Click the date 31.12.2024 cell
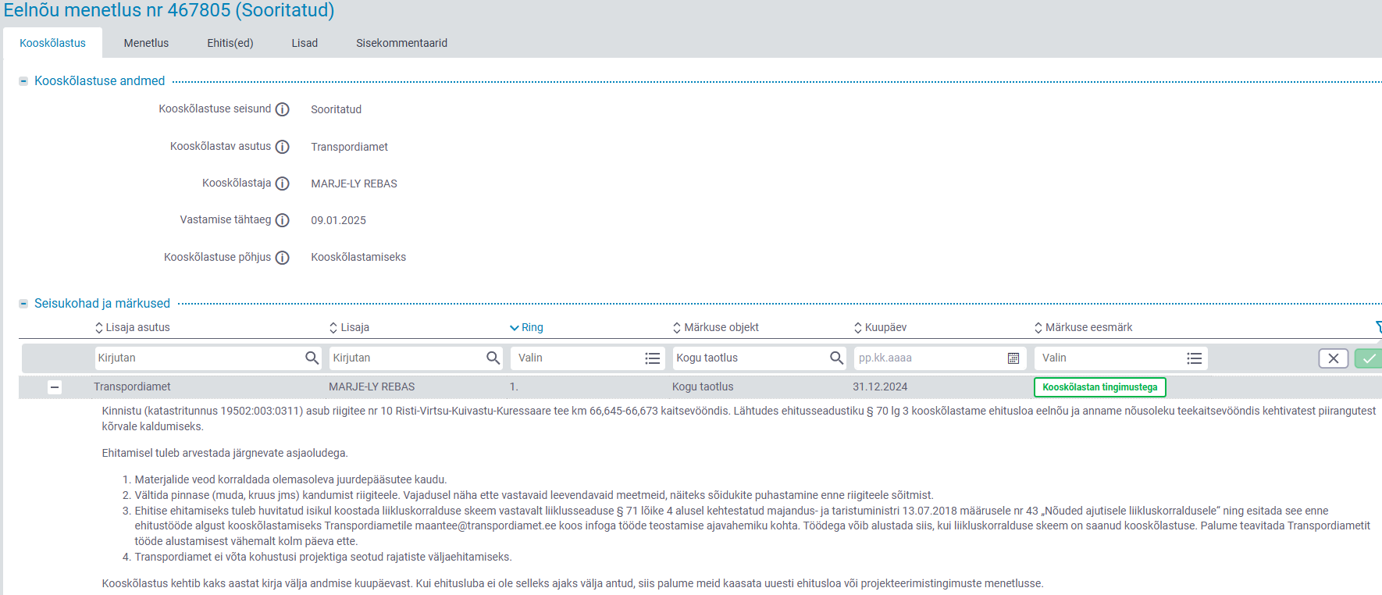 point(880,387)
